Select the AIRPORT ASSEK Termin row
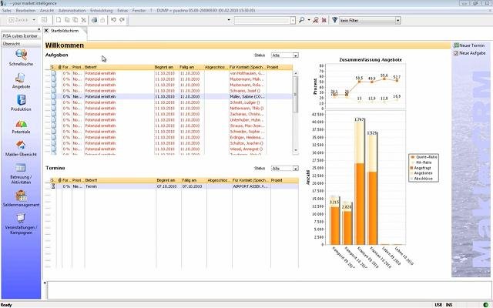493x308 pixels. click(x=175, y=186)
